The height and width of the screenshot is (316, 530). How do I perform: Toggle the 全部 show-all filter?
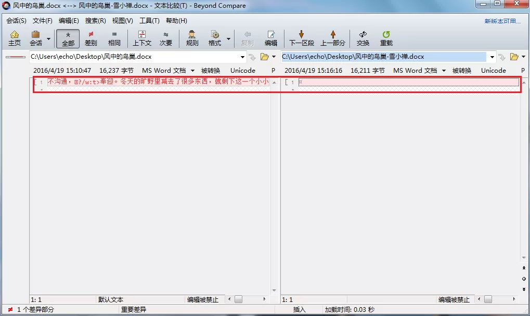pyautogui.click(x=68, y=38)
